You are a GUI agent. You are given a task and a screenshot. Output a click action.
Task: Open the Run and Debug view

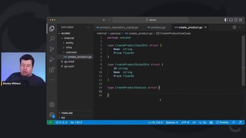52,59
